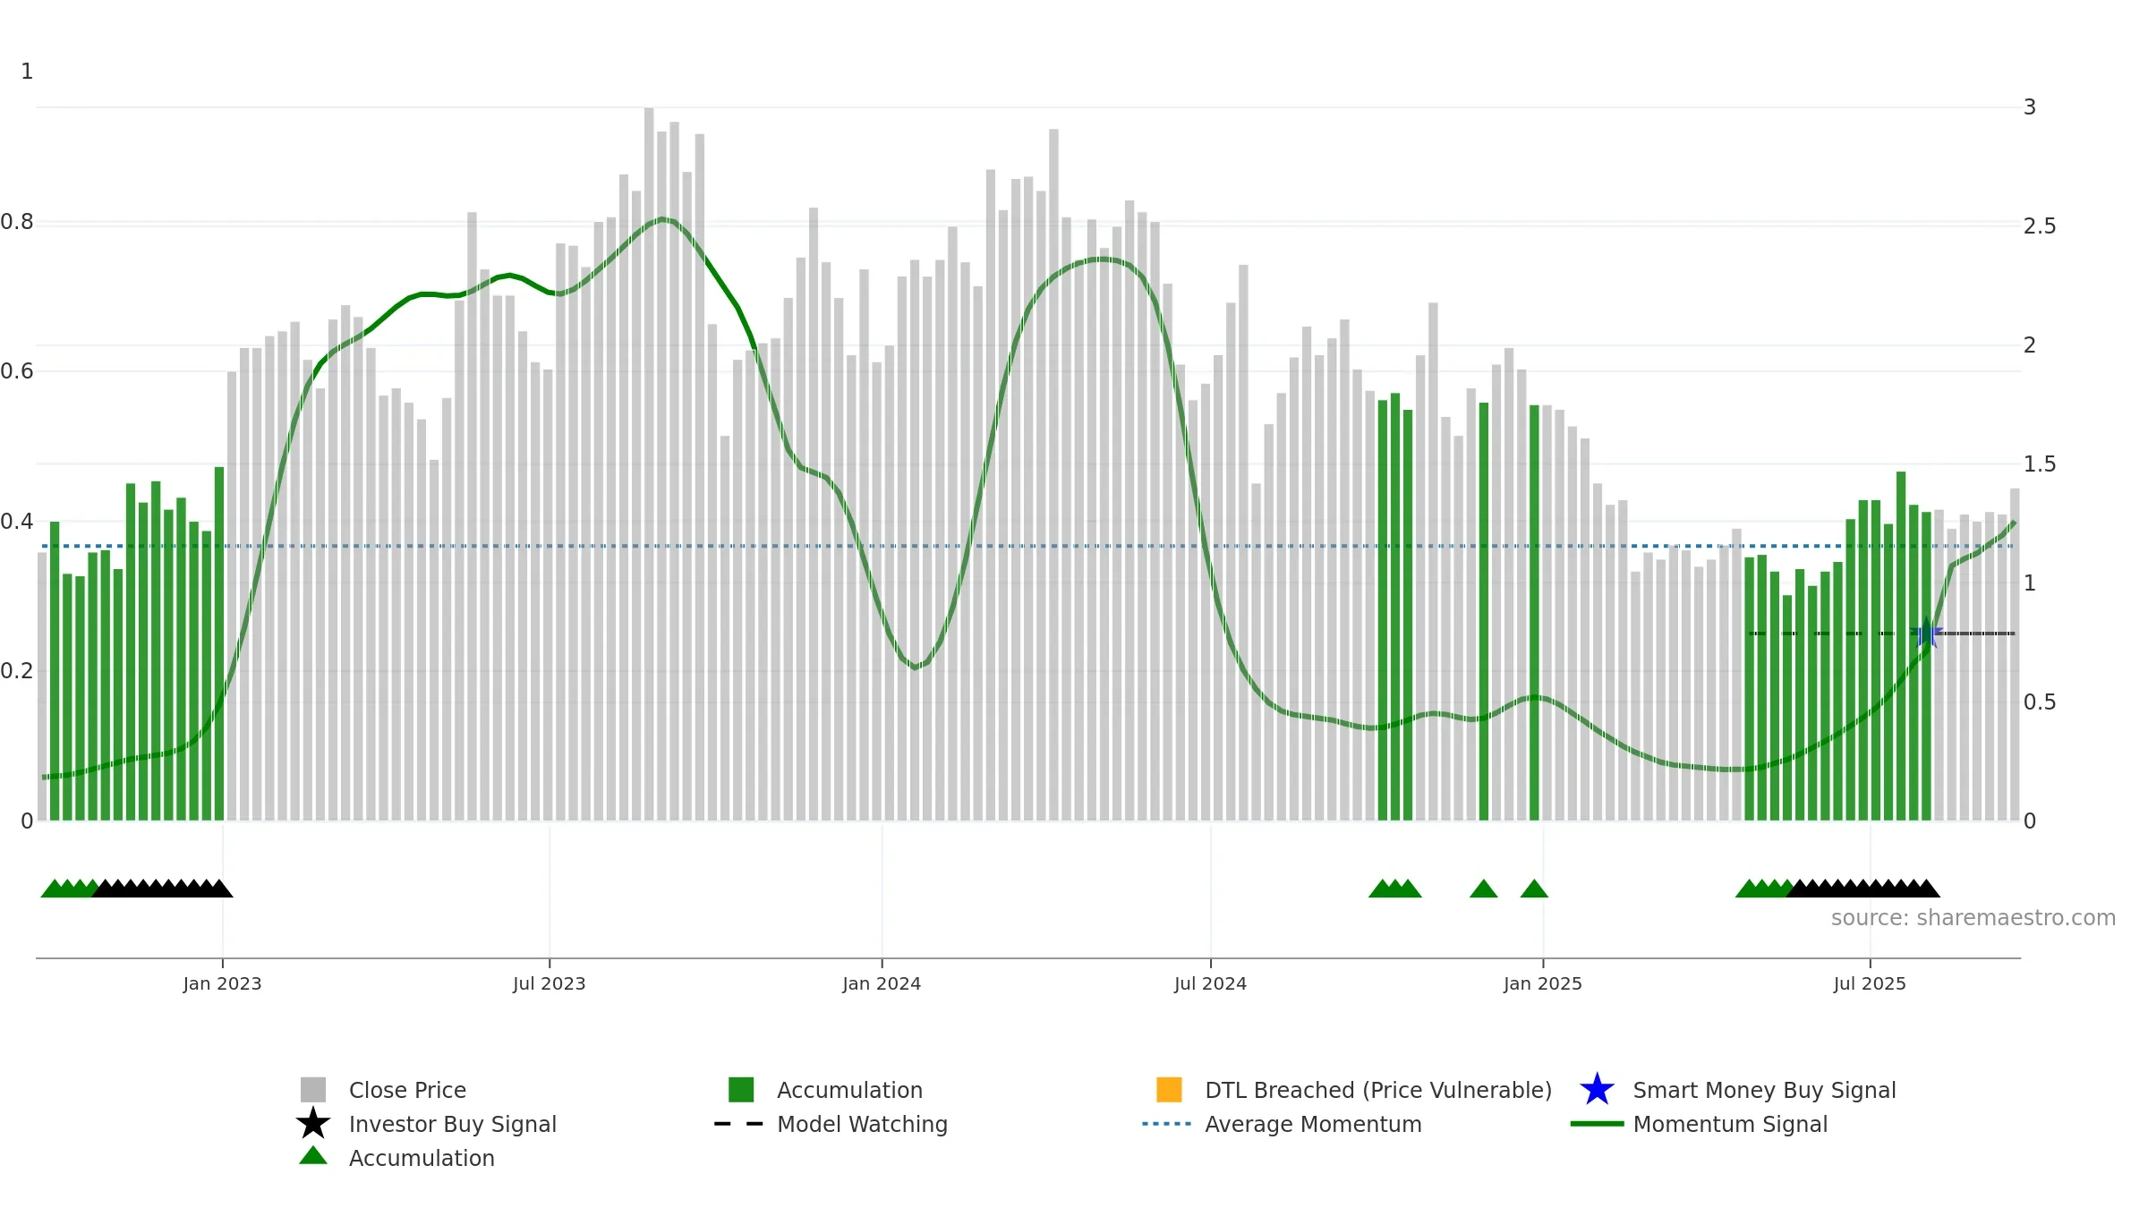Toggle the Model Watching legend label
Screen dimensions: 2148x1208
tap(862, 1124)
